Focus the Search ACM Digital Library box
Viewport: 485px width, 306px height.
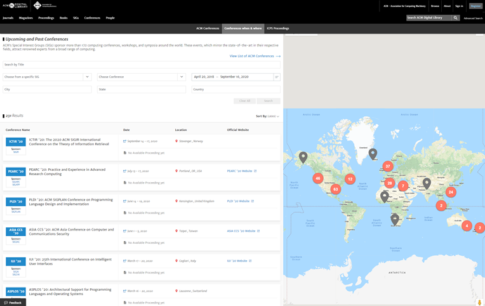pyautogui.click(x=429, y=18)
